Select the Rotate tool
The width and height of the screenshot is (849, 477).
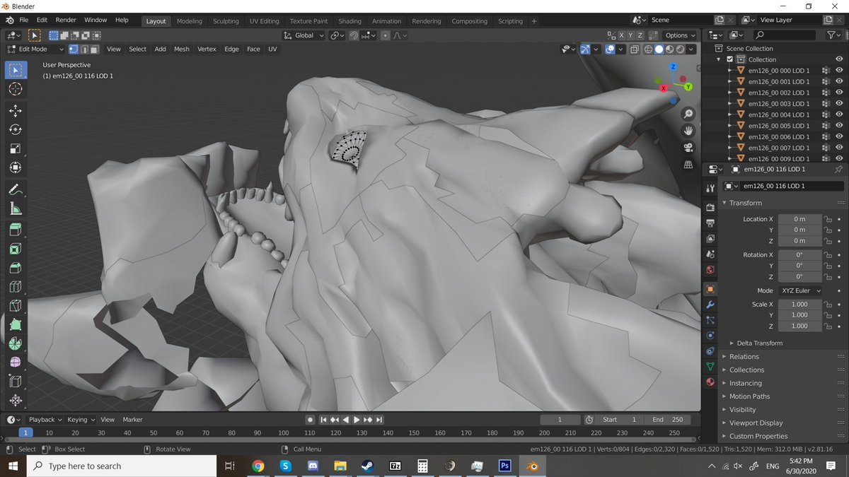point(16,129)
